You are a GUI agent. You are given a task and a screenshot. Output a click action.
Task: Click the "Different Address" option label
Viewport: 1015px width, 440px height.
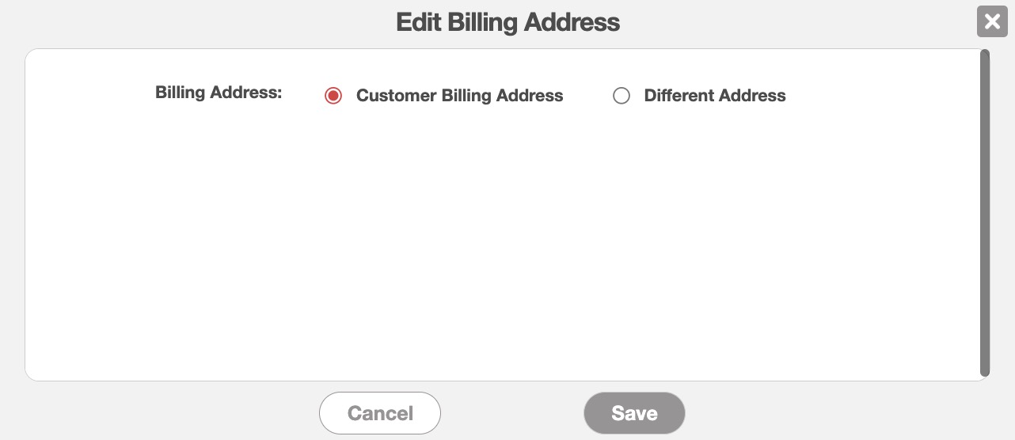[x=714, y=96]
